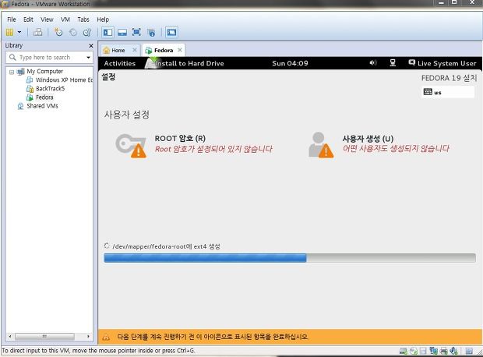Open the snapshot manager icon
Viewport: 483px width, 357px height.
pos(87,32)
